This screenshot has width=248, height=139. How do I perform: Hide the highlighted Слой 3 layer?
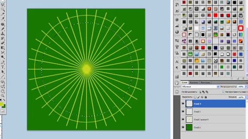click(x=183, y=103)
